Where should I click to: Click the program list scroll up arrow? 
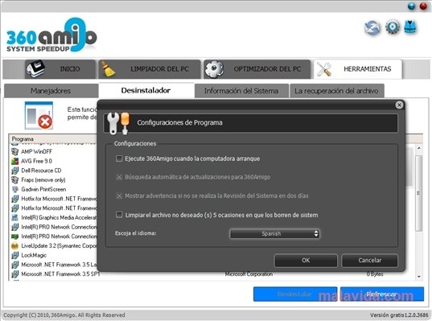(419, 148)
